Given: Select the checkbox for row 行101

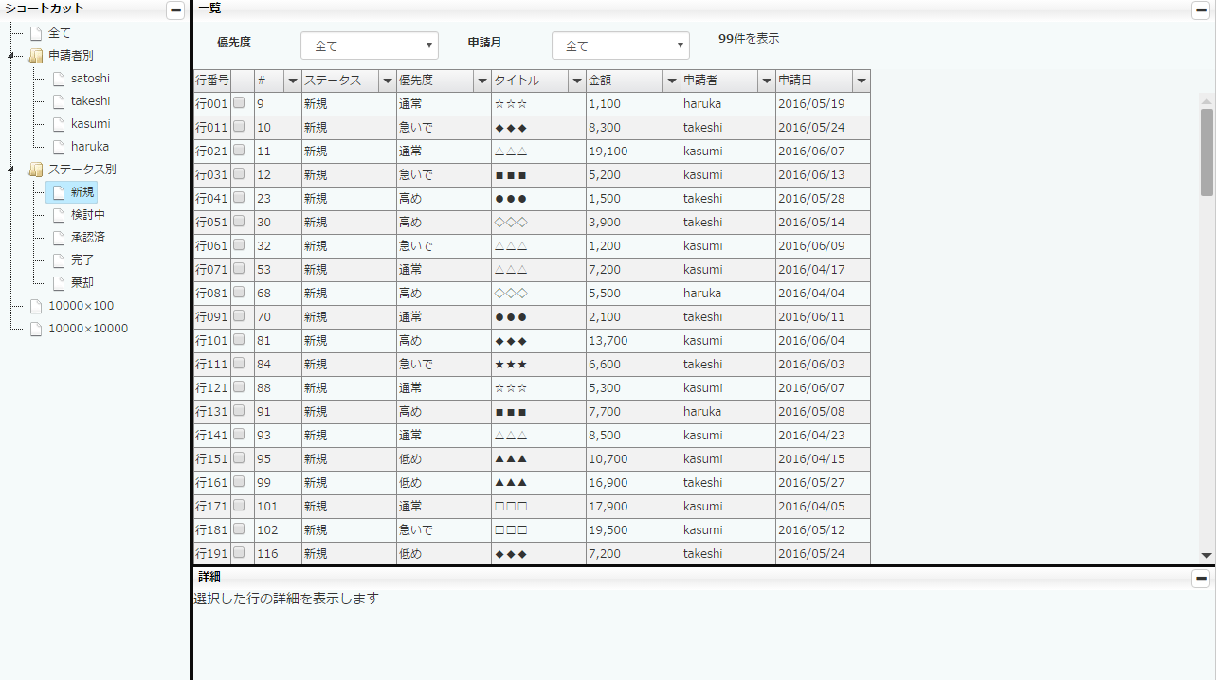Looking at the screenshot, I should (240, 340).
